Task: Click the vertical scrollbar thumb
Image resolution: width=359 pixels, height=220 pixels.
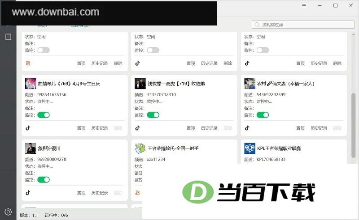Action: click(353, 125)
